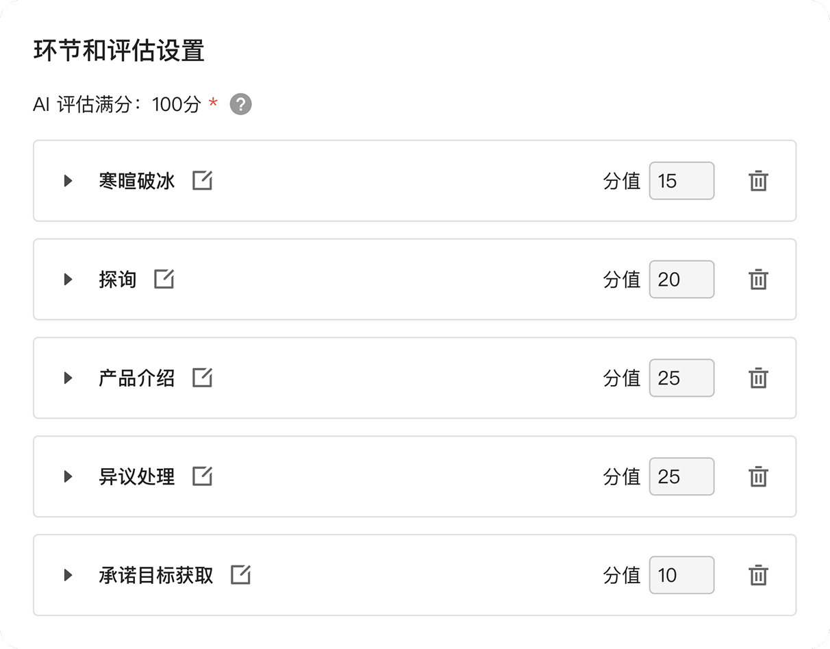Delete the 异议处理 stage
The height and width of the screenshot is (649, 830).
758,476
